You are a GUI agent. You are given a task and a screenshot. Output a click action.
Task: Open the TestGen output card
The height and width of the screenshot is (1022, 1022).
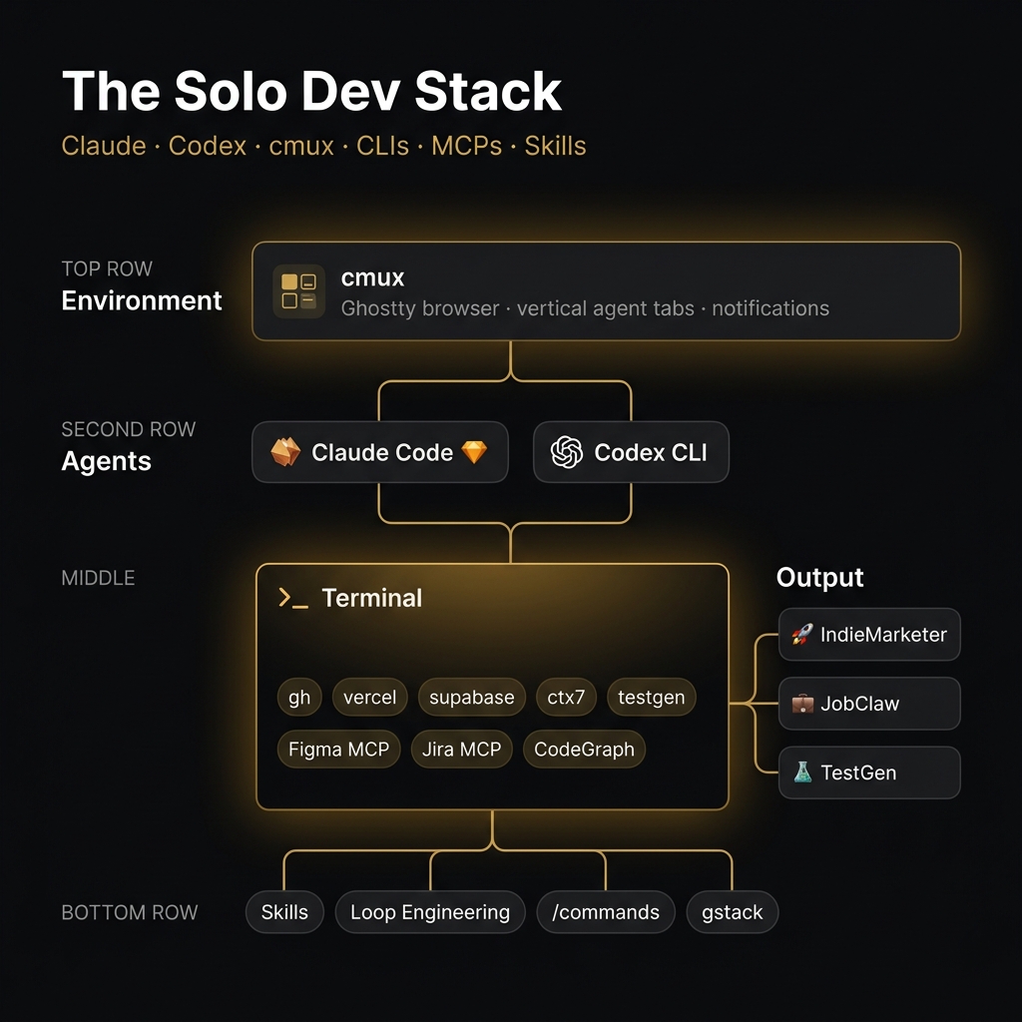point(869,772)
